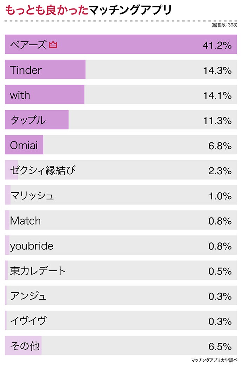The image size is (242, 368).
Task: Click the 14.3% Tinder percentage
Action: pyautogui.click(x=217, y=70)
